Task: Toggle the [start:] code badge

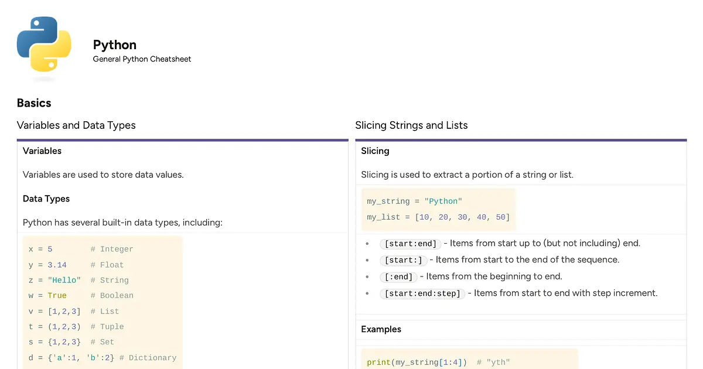Action: (x=403, y=260)
